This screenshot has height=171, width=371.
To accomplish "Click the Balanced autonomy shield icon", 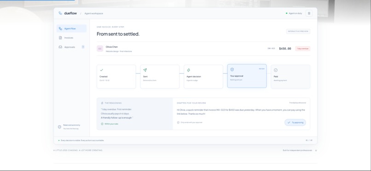I will click(60, 127).
